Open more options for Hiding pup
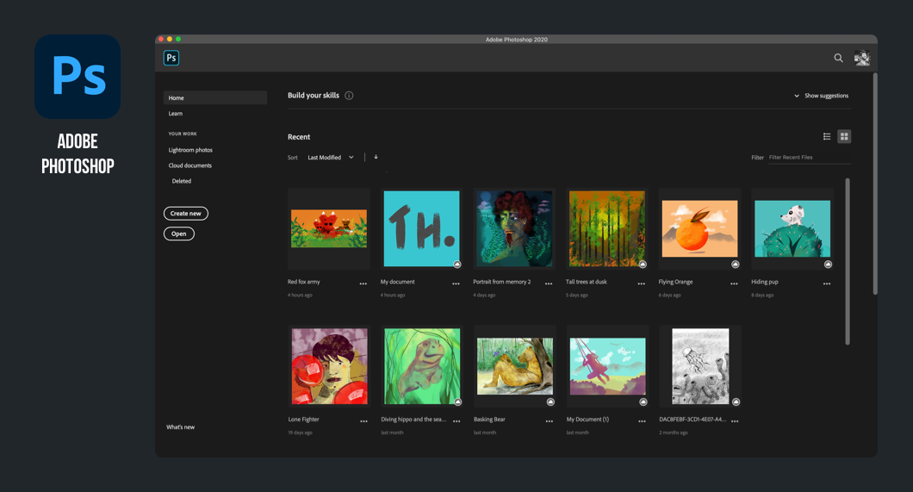 827,283
